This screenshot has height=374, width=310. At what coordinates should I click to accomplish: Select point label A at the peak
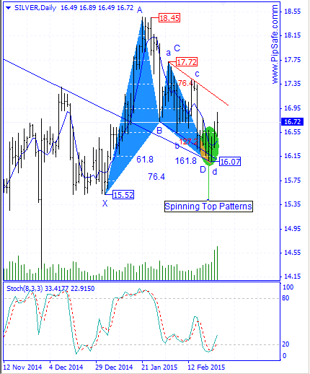[140, 10]
